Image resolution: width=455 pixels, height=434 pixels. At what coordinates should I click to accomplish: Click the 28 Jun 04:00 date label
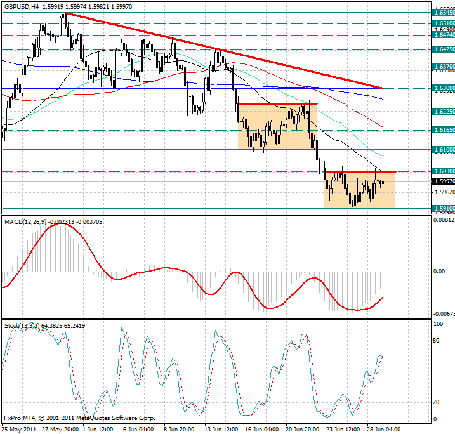coord(385,429)
